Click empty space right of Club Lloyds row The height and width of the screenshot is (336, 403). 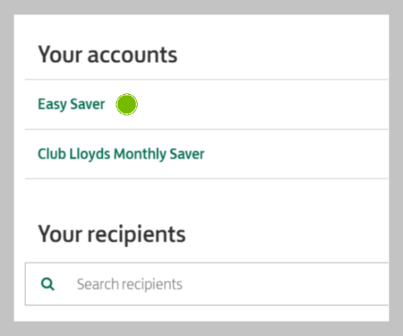click(x=296, y=154)
